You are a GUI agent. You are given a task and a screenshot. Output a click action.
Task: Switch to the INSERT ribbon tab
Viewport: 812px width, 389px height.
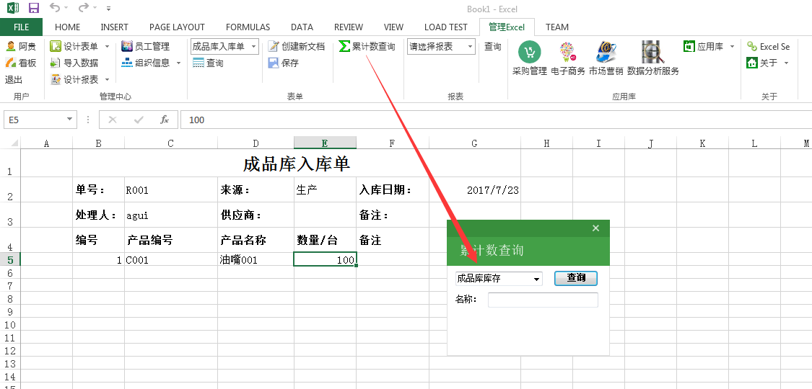[x=115, y=27]
